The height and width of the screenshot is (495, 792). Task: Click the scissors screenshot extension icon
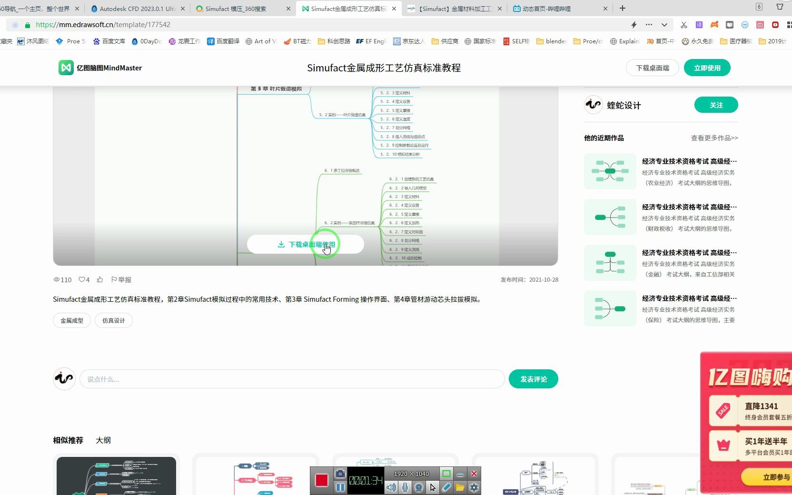(683, 25)
